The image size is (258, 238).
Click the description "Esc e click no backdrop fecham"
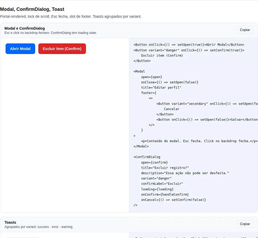(51, 33)
